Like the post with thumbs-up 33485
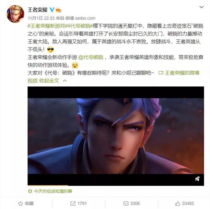This screenshot has height=209, width=210. [x=184, y=204]
